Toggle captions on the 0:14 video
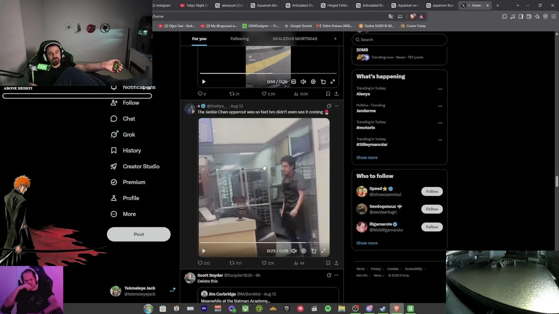This screenshot has width=559, height=314. [293, 82]
